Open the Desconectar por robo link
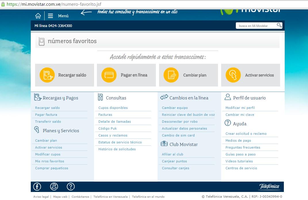308x200 pixels. (180, 122)
